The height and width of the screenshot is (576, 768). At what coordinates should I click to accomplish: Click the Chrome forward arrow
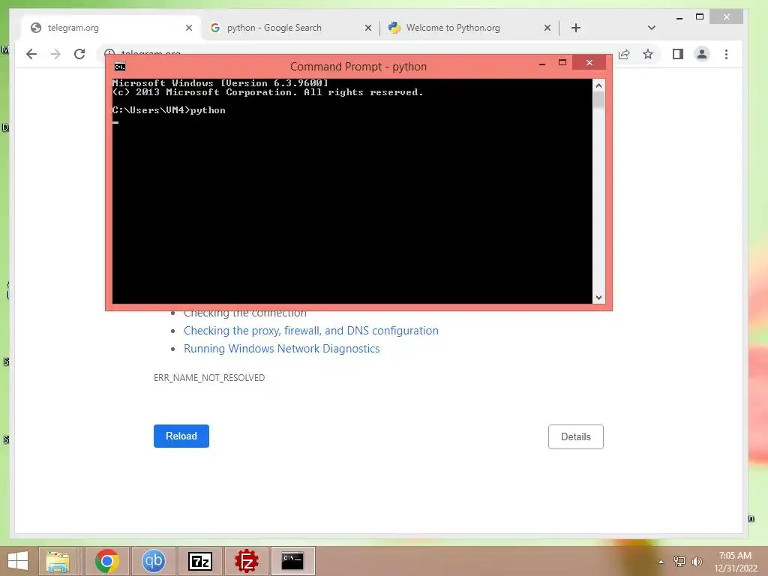tap(55, 54)
